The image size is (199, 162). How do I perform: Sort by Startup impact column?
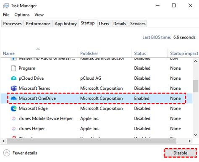[x=184, y=53]
